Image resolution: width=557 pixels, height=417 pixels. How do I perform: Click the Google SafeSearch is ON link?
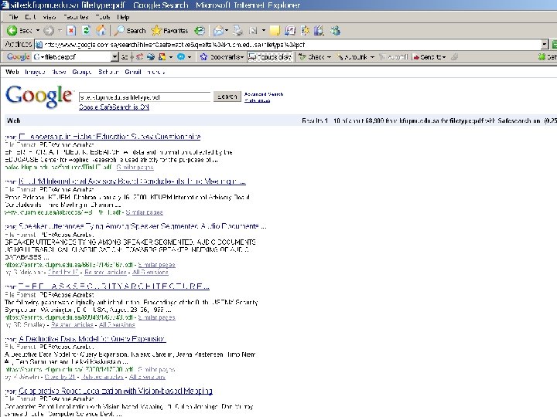pos(114,107)
